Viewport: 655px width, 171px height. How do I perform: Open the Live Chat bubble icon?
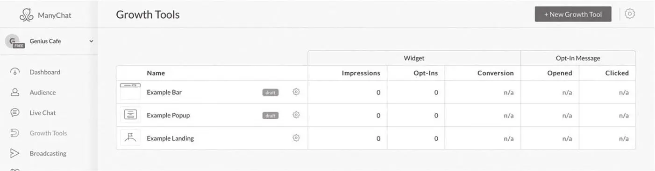point(15,112)
